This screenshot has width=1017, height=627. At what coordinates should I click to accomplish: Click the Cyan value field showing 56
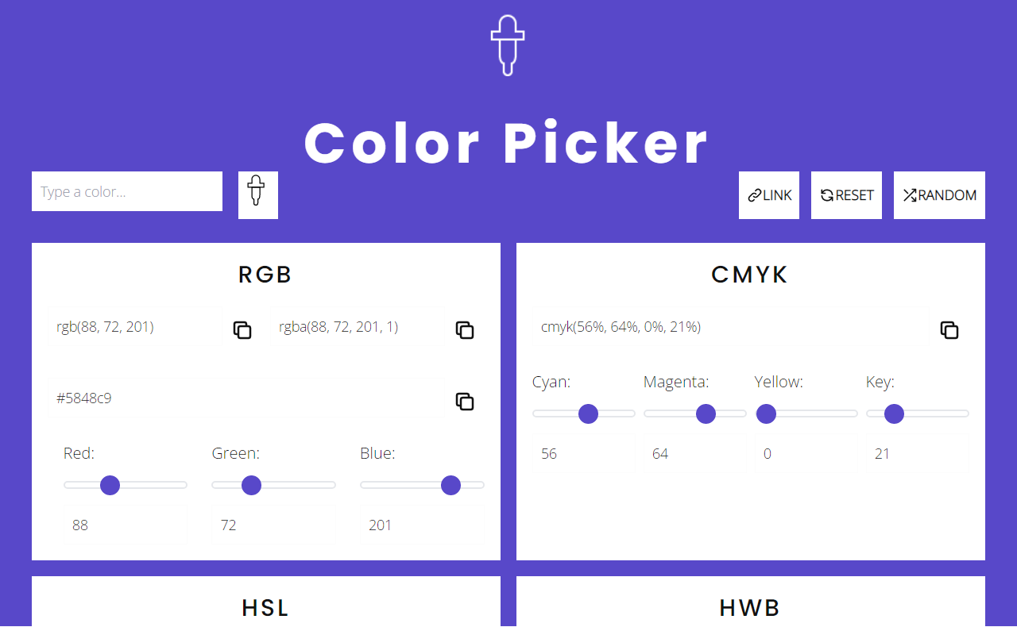pyautogui.click(x=583, y=453)
